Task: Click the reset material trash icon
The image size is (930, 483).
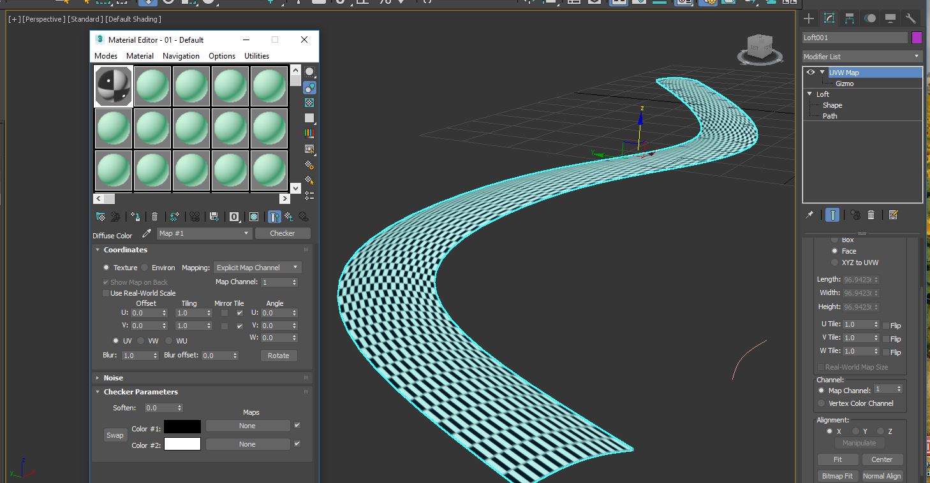Action: (x=154, y=217)
